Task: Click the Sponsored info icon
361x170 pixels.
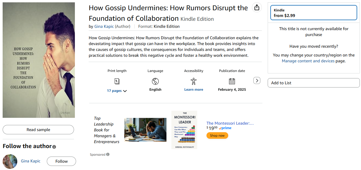Action: click(108, 154)
